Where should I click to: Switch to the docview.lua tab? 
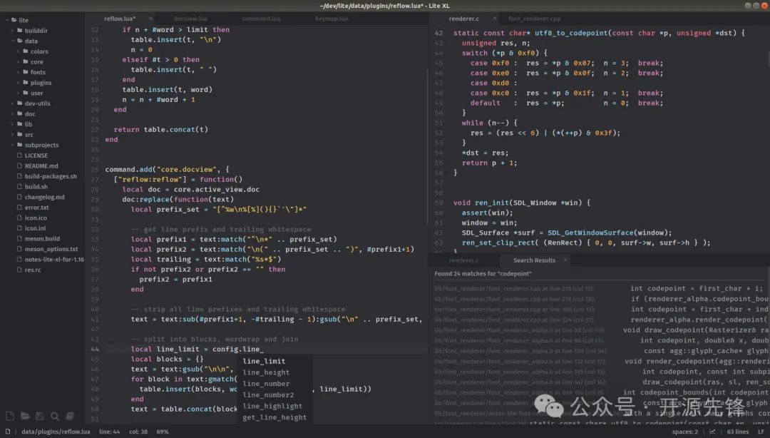coord(190,19)
